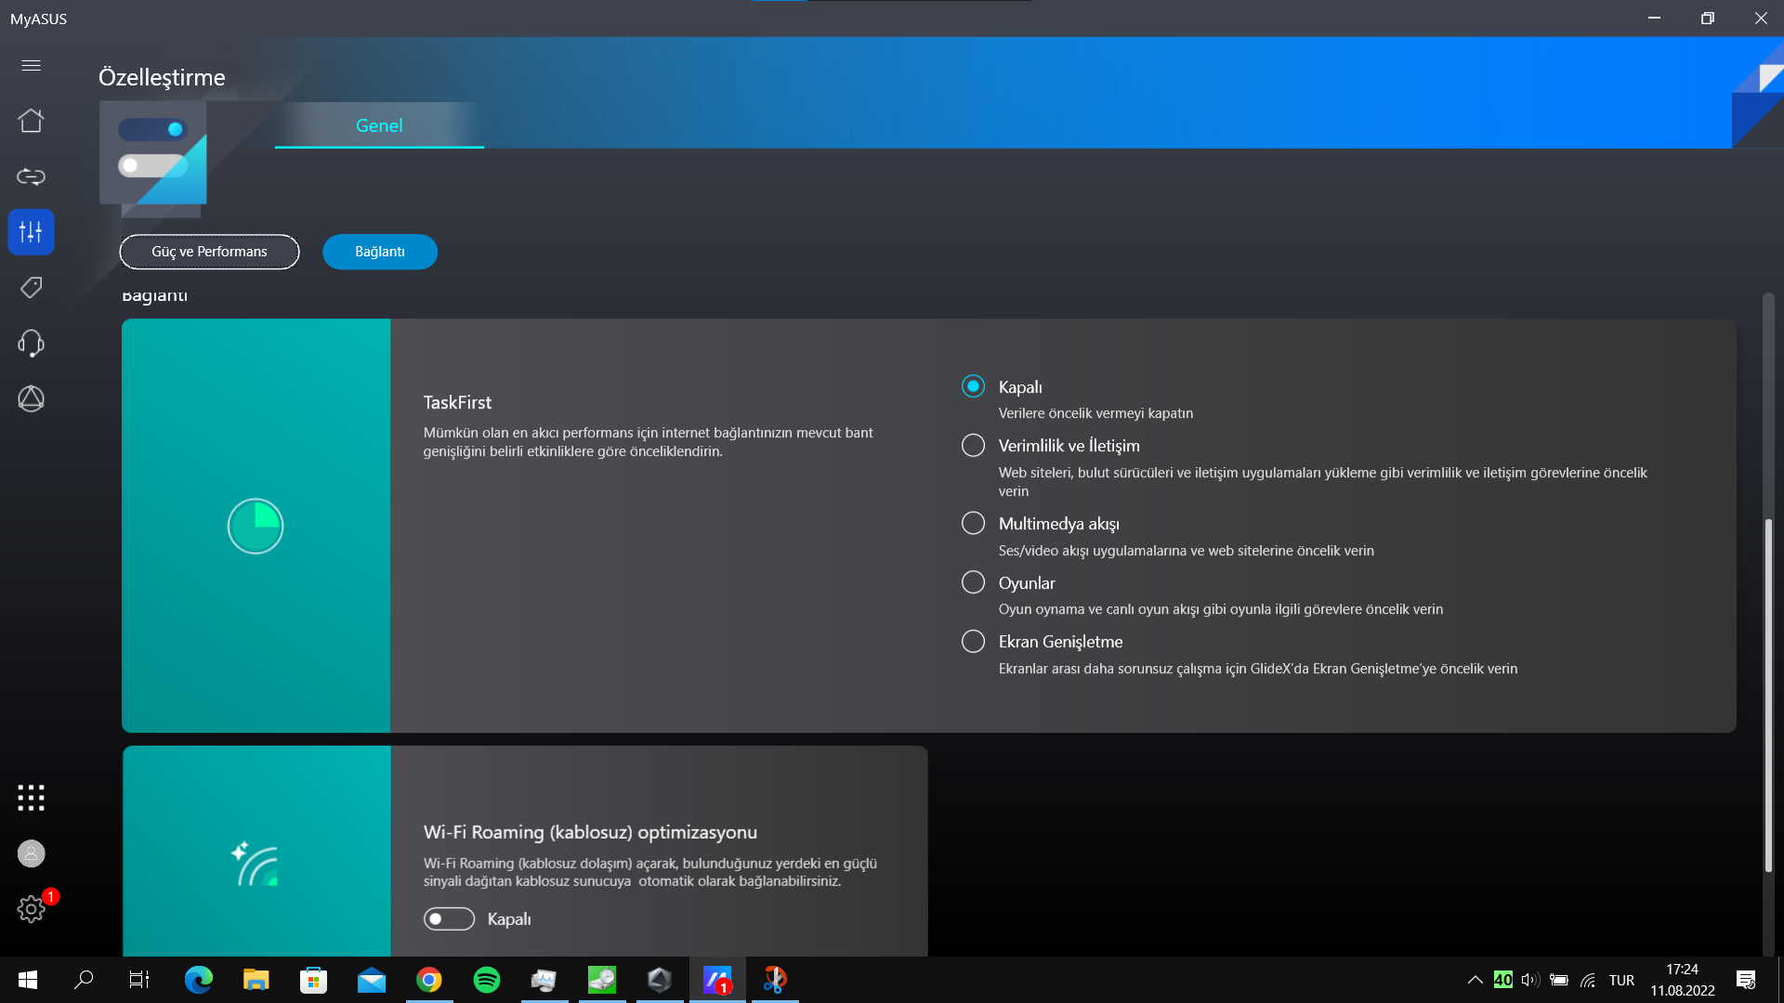Expand the hamburger navigation menu
This screenshot has height=1003, width=1784.
click(31, 65)
